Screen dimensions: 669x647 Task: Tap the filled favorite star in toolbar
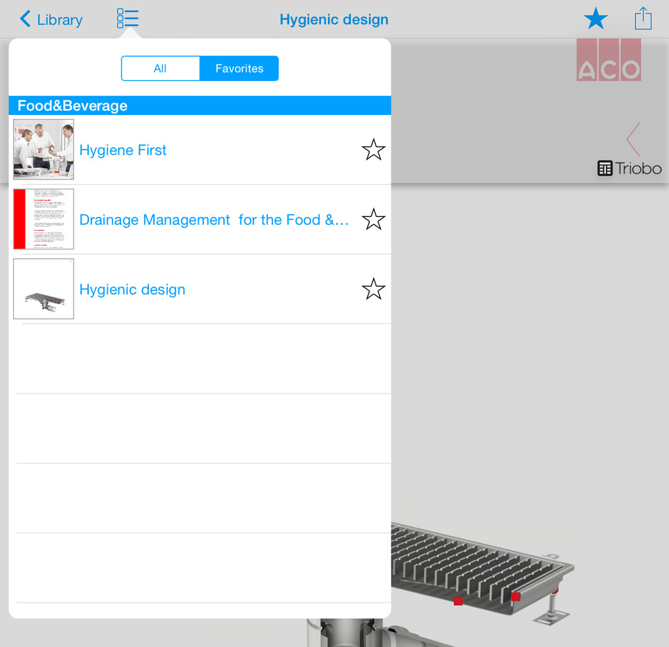pyautogui.click(x=595, y=19)
